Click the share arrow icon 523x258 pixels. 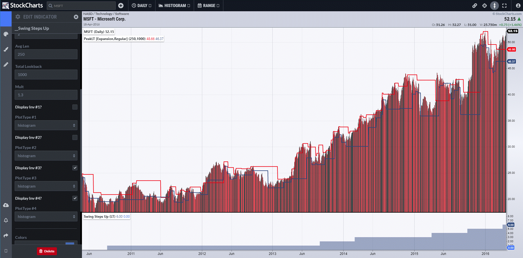click(6, 235)
